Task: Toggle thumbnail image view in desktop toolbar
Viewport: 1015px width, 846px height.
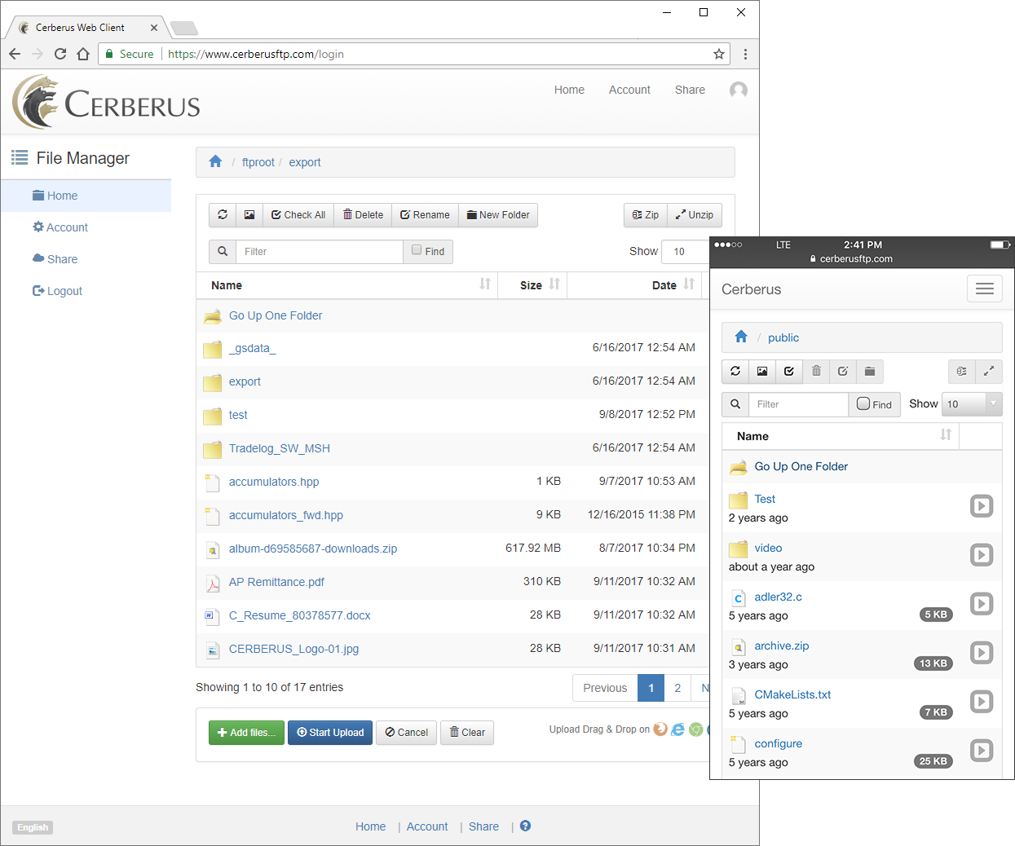Action: pyautogui.click(x=249, y=215)
